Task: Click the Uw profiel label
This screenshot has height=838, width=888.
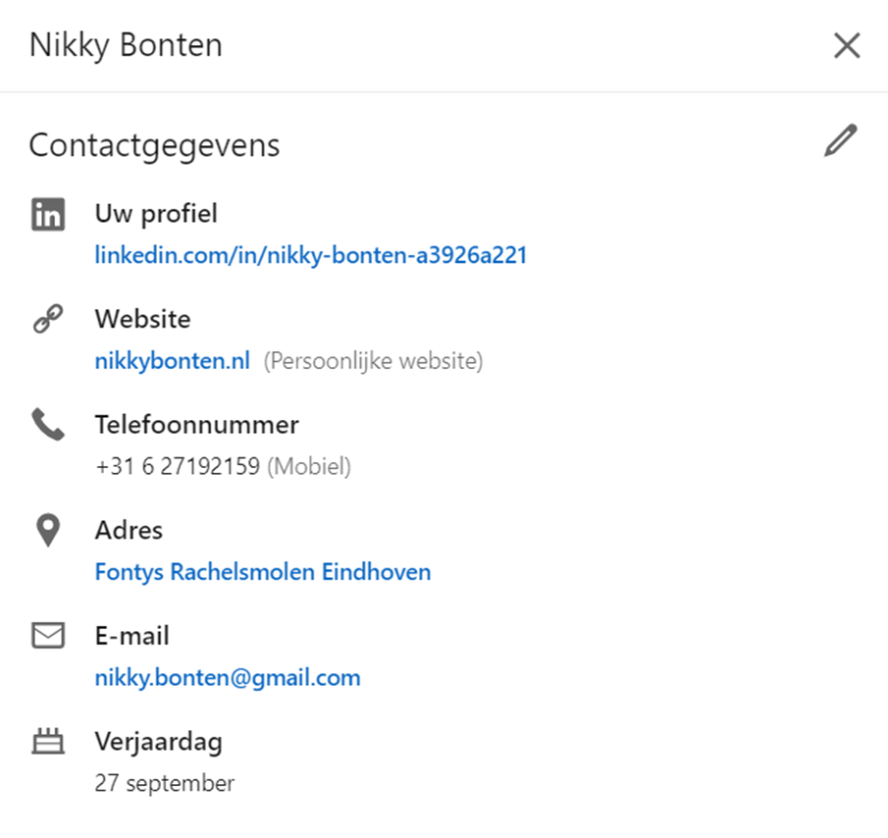Action: pos(156,214)
